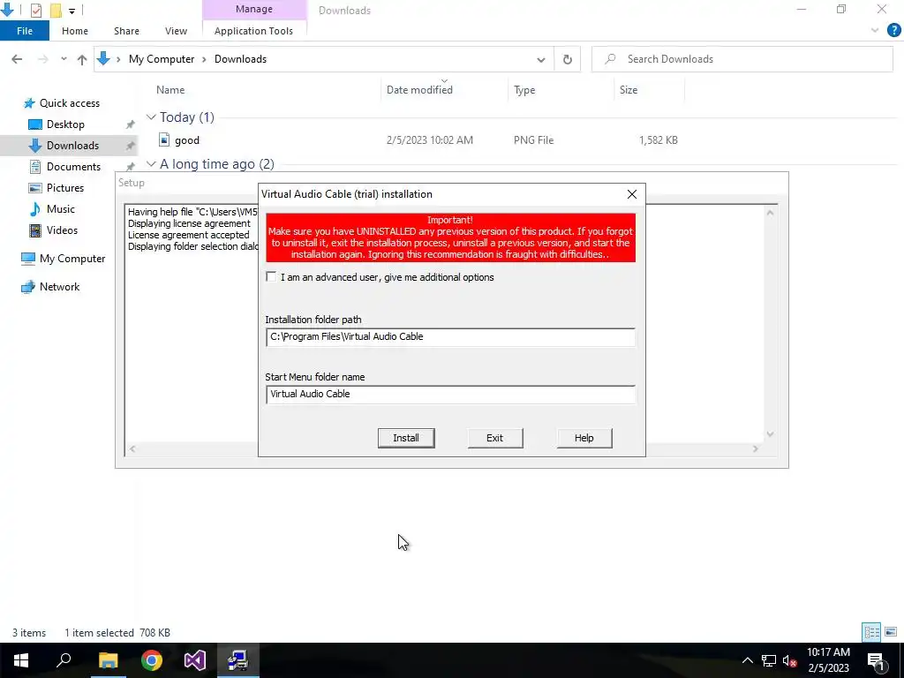The image size is (904, 678).
Task: Click the Search Downloads box
Action: pyautogui.click(x=742, y=59)
